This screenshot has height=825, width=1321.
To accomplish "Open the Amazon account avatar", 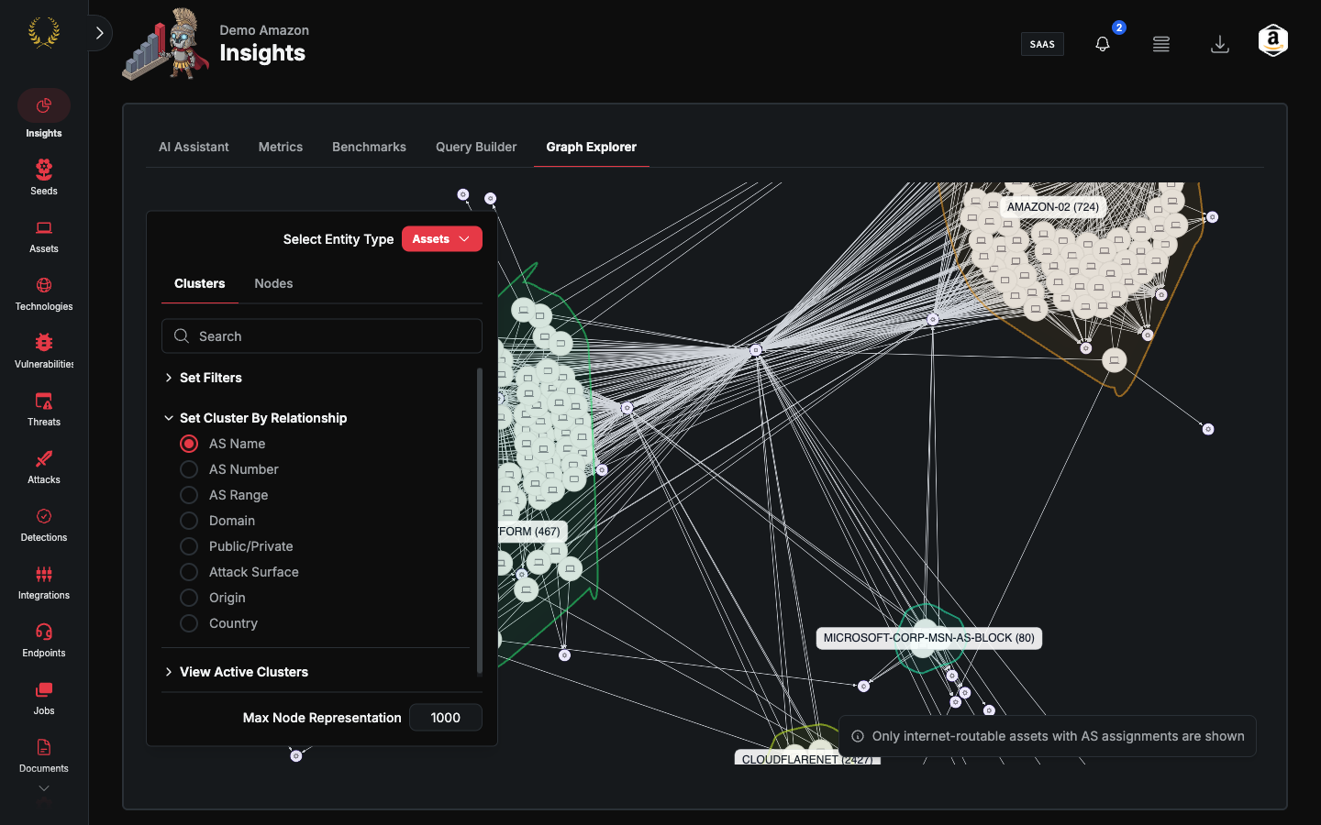I will coord(1273,40).
